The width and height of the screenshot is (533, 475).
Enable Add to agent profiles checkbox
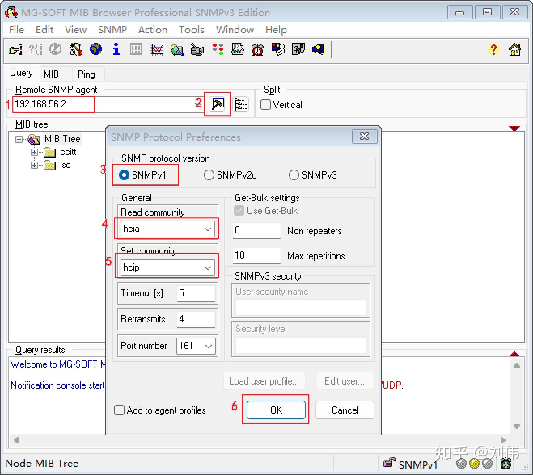point(119,410)
